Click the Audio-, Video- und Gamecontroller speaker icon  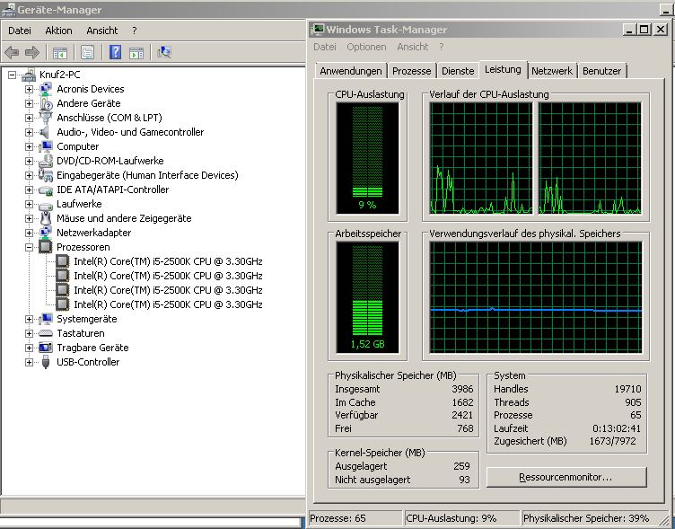45,132
